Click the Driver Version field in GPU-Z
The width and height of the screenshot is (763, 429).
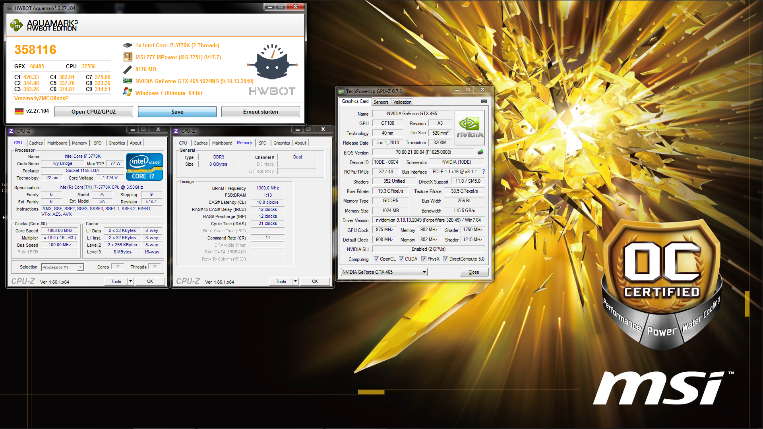coord(428,220)
